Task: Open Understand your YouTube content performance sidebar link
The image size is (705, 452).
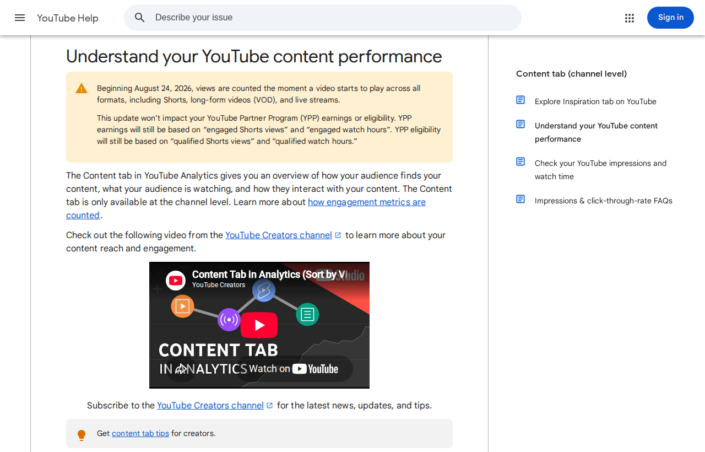Action: point(596,132)
